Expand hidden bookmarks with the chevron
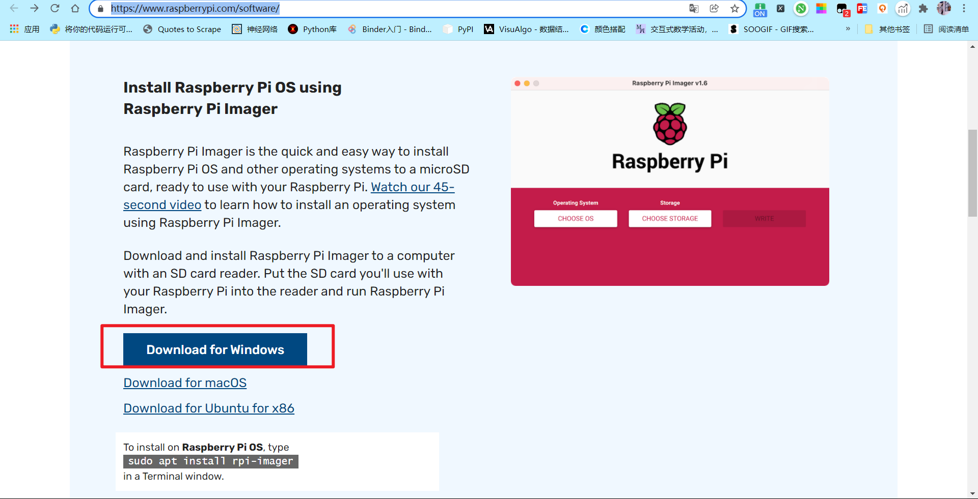 (x=848, y=28)
